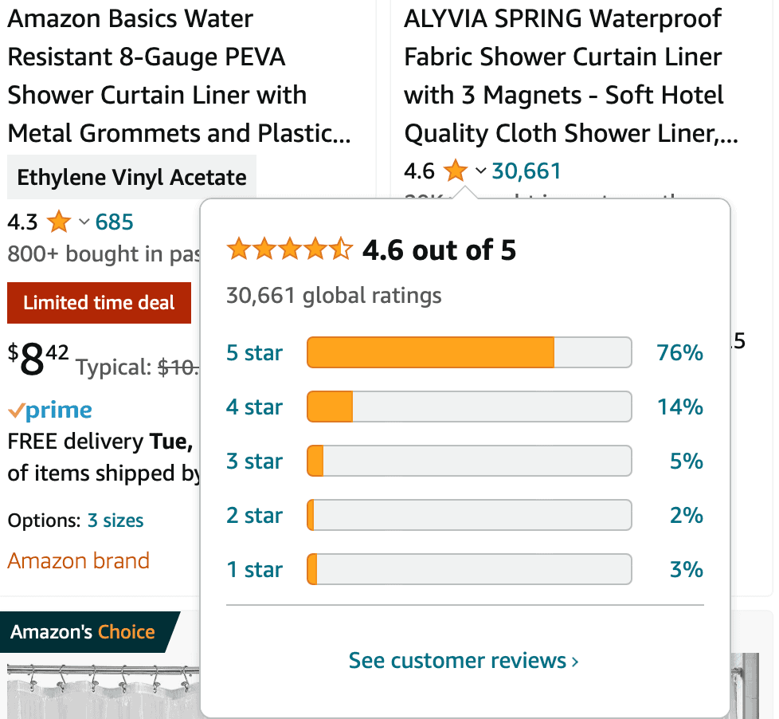
Task: Open the 685 ratings link
Action: click(114, 222)
